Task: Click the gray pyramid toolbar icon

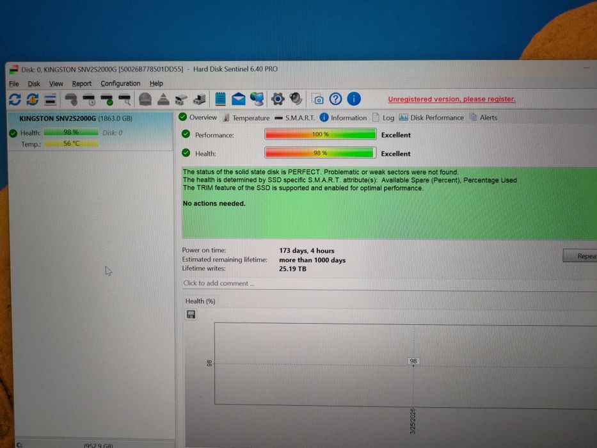Action: click(x=163, y=99)
